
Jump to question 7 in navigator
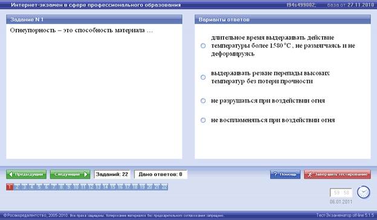coord(54,187)
